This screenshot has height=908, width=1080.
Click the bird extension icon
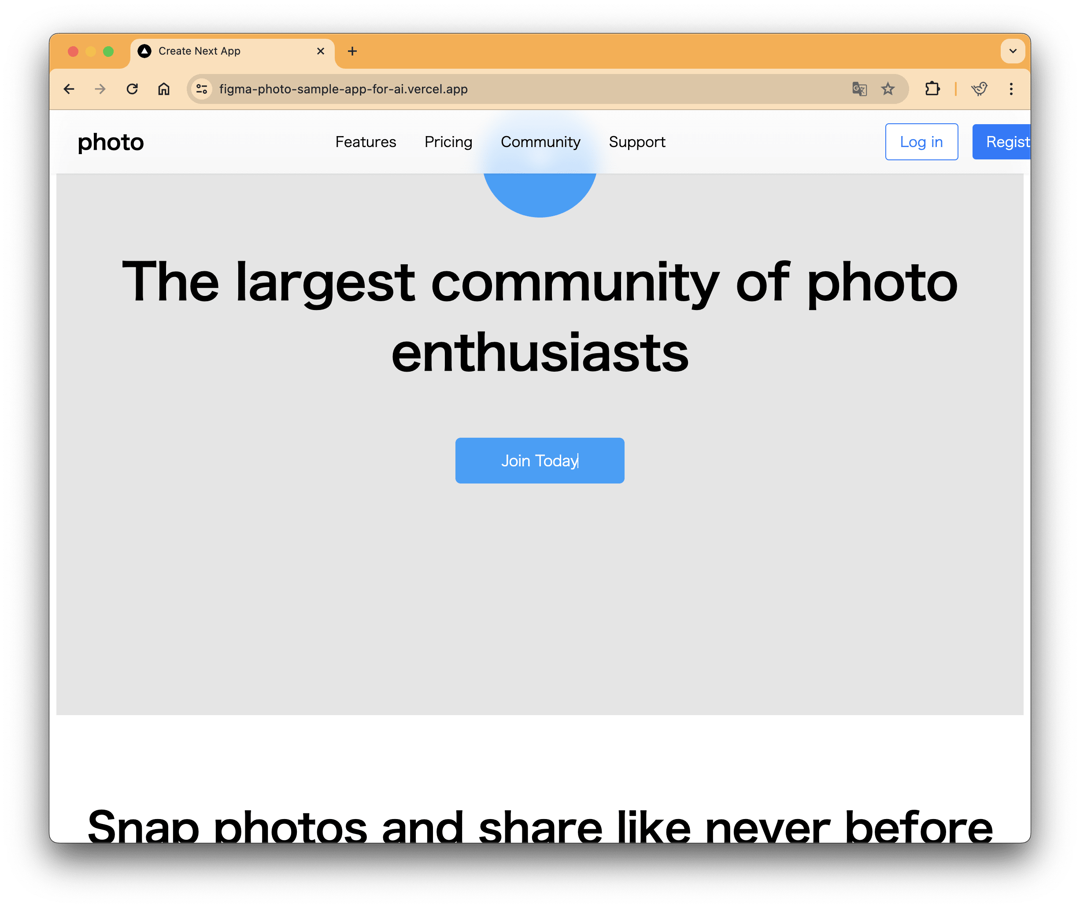[979, 89]
